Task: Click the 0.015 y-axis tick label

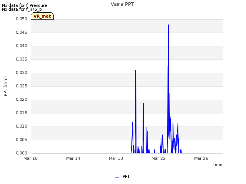Action: click(22, 113)
